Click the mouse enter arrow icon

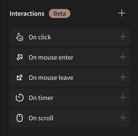(x=20, y=57)
